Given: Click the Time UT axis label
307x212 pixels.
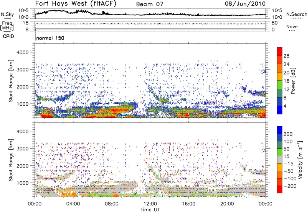Looking at the screenshot, I should pyautogui.click(x=150, y=210).
